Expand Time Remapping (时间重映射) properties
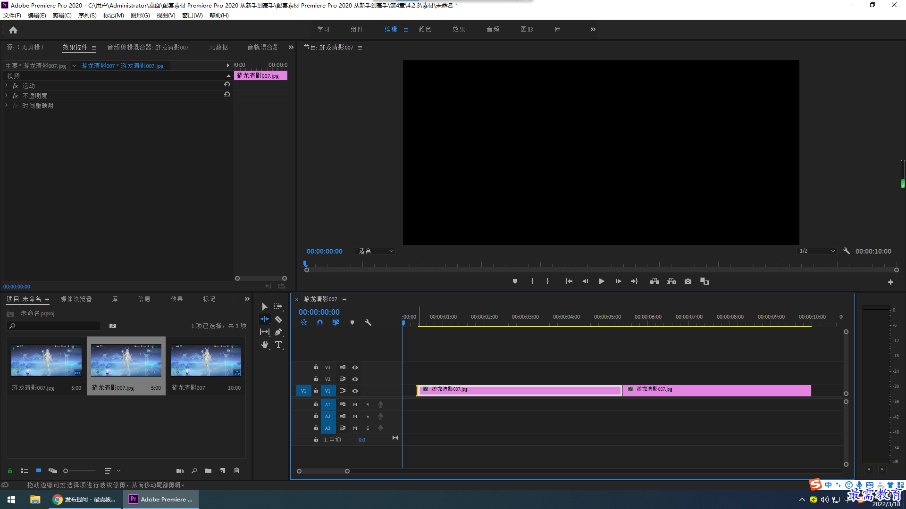 coord(7,105)
